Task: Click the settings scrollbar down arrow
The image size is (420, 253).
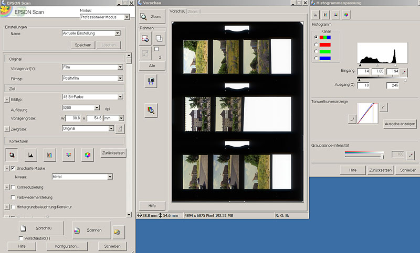Action: pos(129,214)
